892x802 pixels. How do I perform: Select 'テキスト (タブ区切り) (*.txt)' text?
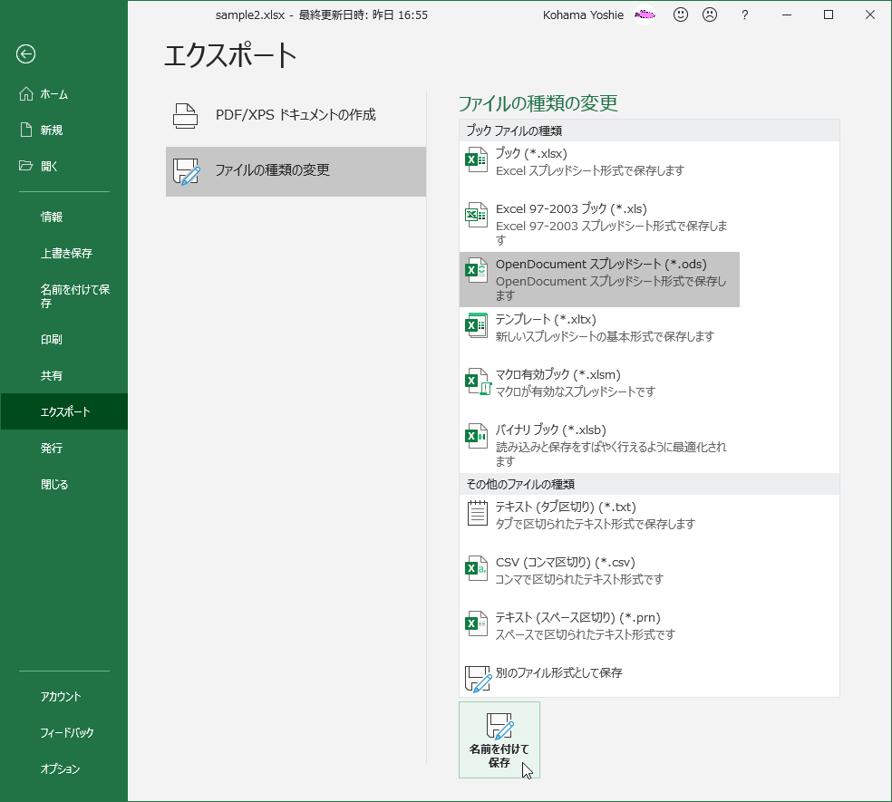pos(566,507)
